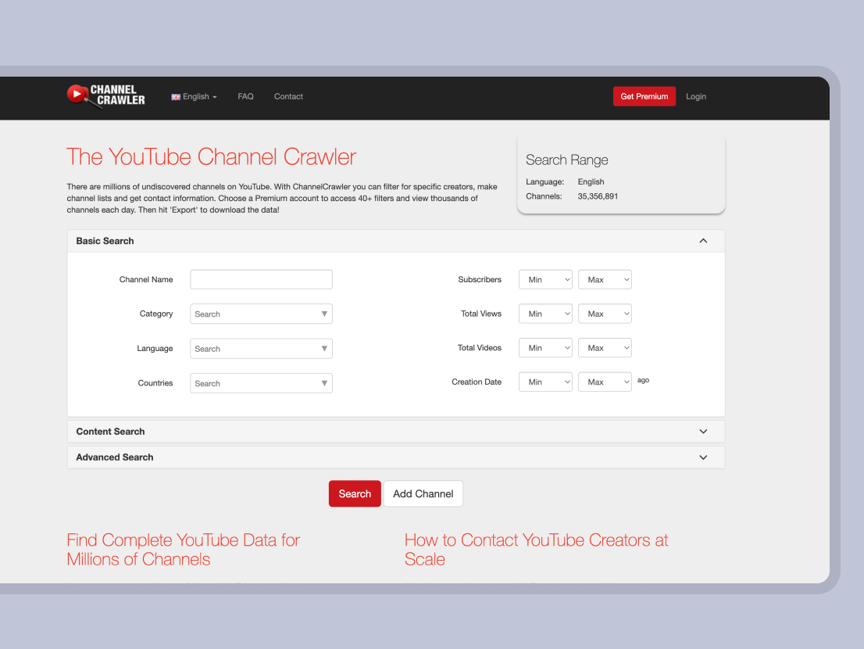Viewport: 864px width, 649px height.
Task: Select Subscribers Min dropdown
Action: [545, 280]
